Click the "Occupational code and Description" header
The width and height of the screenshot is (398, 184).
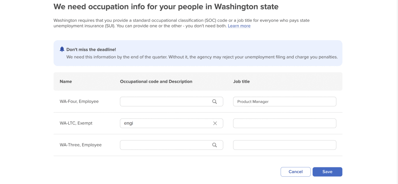coord(156,81)
